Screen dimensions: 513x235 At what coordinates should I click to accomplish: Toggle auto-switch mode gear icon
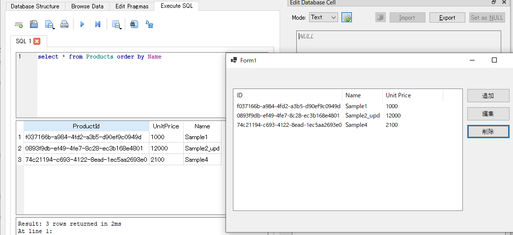[x=346, y=17]
